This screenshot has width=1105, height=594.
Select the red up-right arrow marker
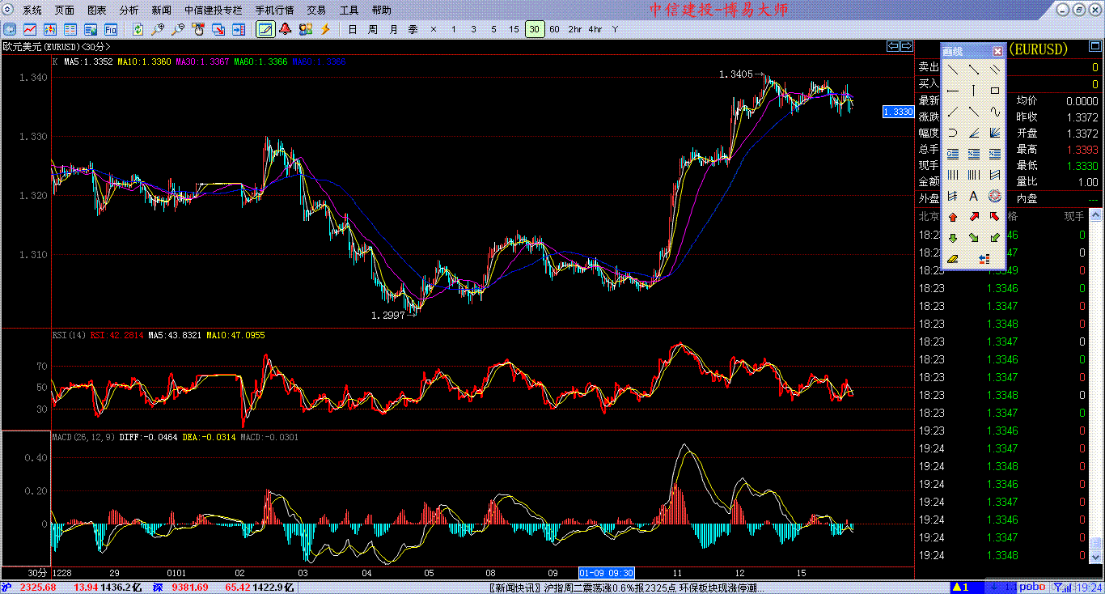coord(974,217)
